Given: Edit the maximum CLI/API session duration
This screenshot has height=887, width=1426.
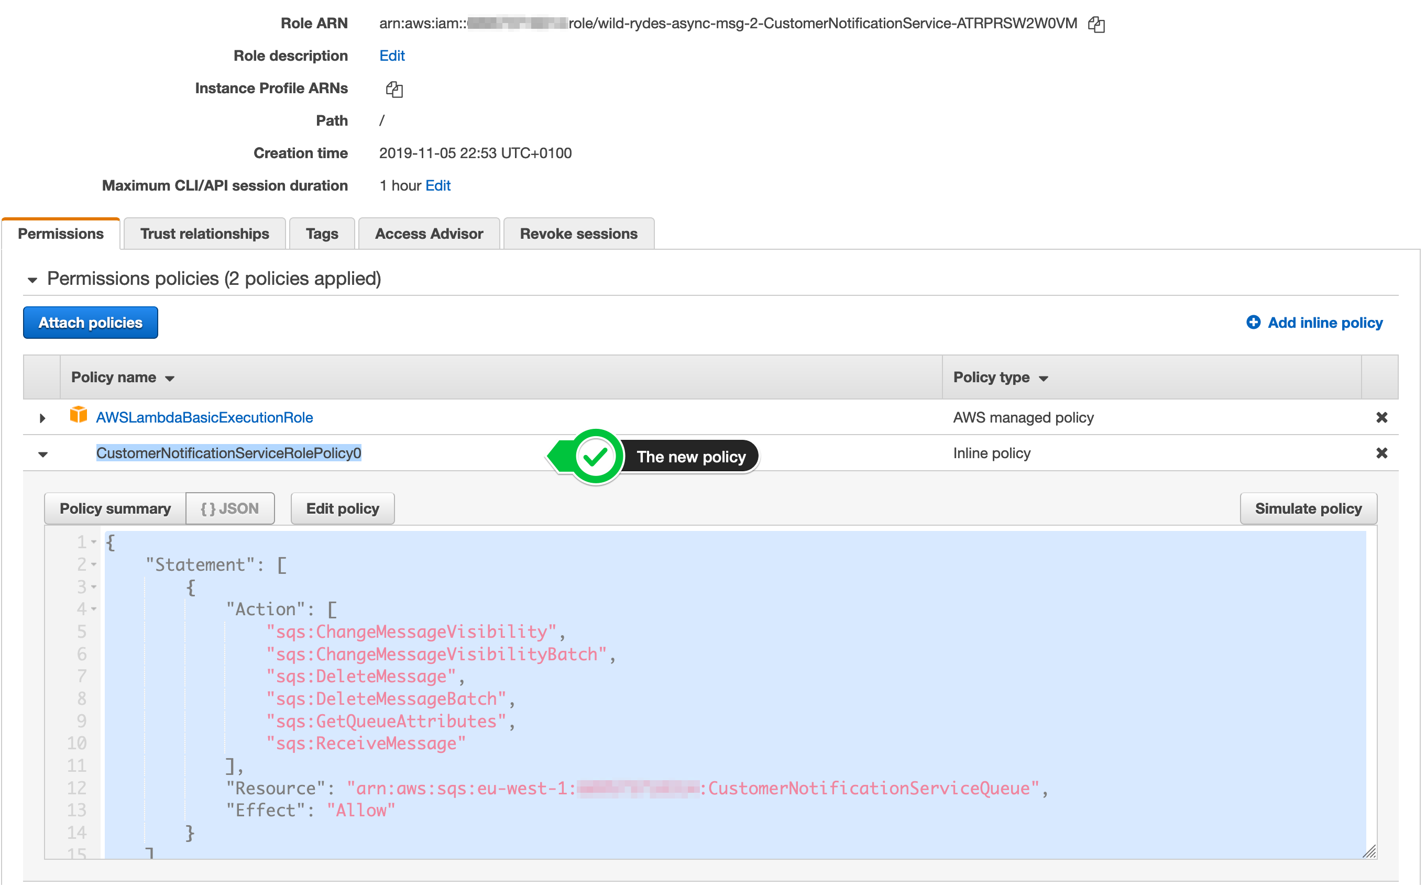Looking at the screenshot, I should pos(439,186).
